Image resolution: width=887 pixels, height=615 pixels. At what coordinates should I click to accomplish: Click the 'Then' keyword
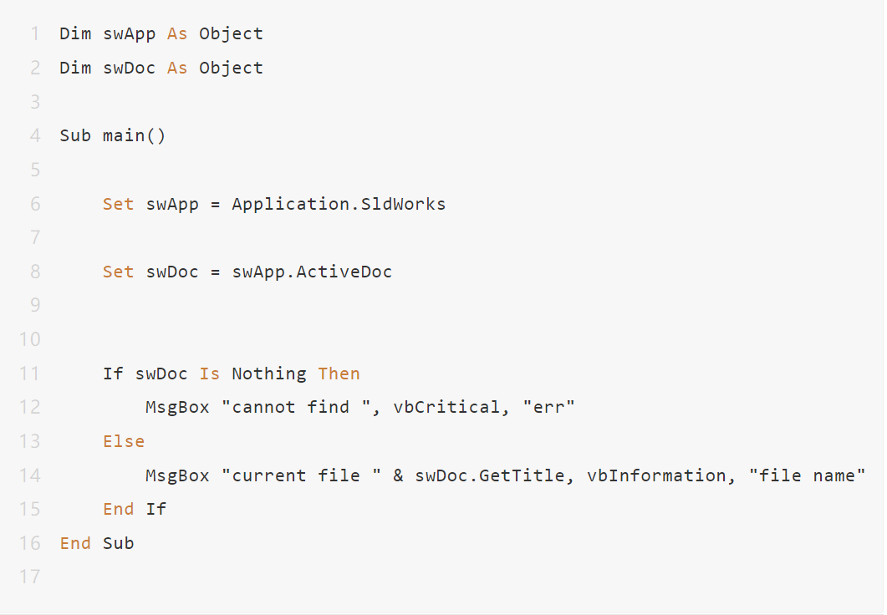339,374
